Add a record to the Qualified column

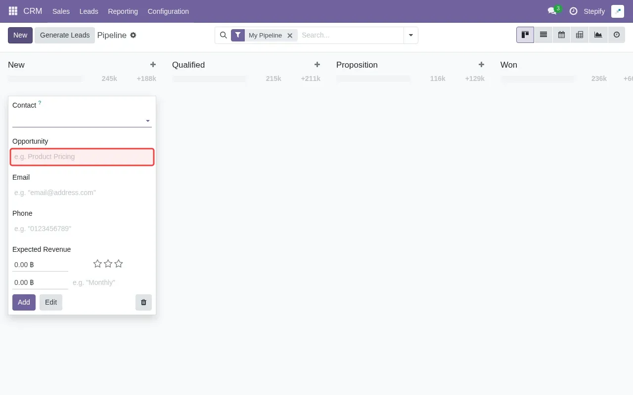[317, 64]
